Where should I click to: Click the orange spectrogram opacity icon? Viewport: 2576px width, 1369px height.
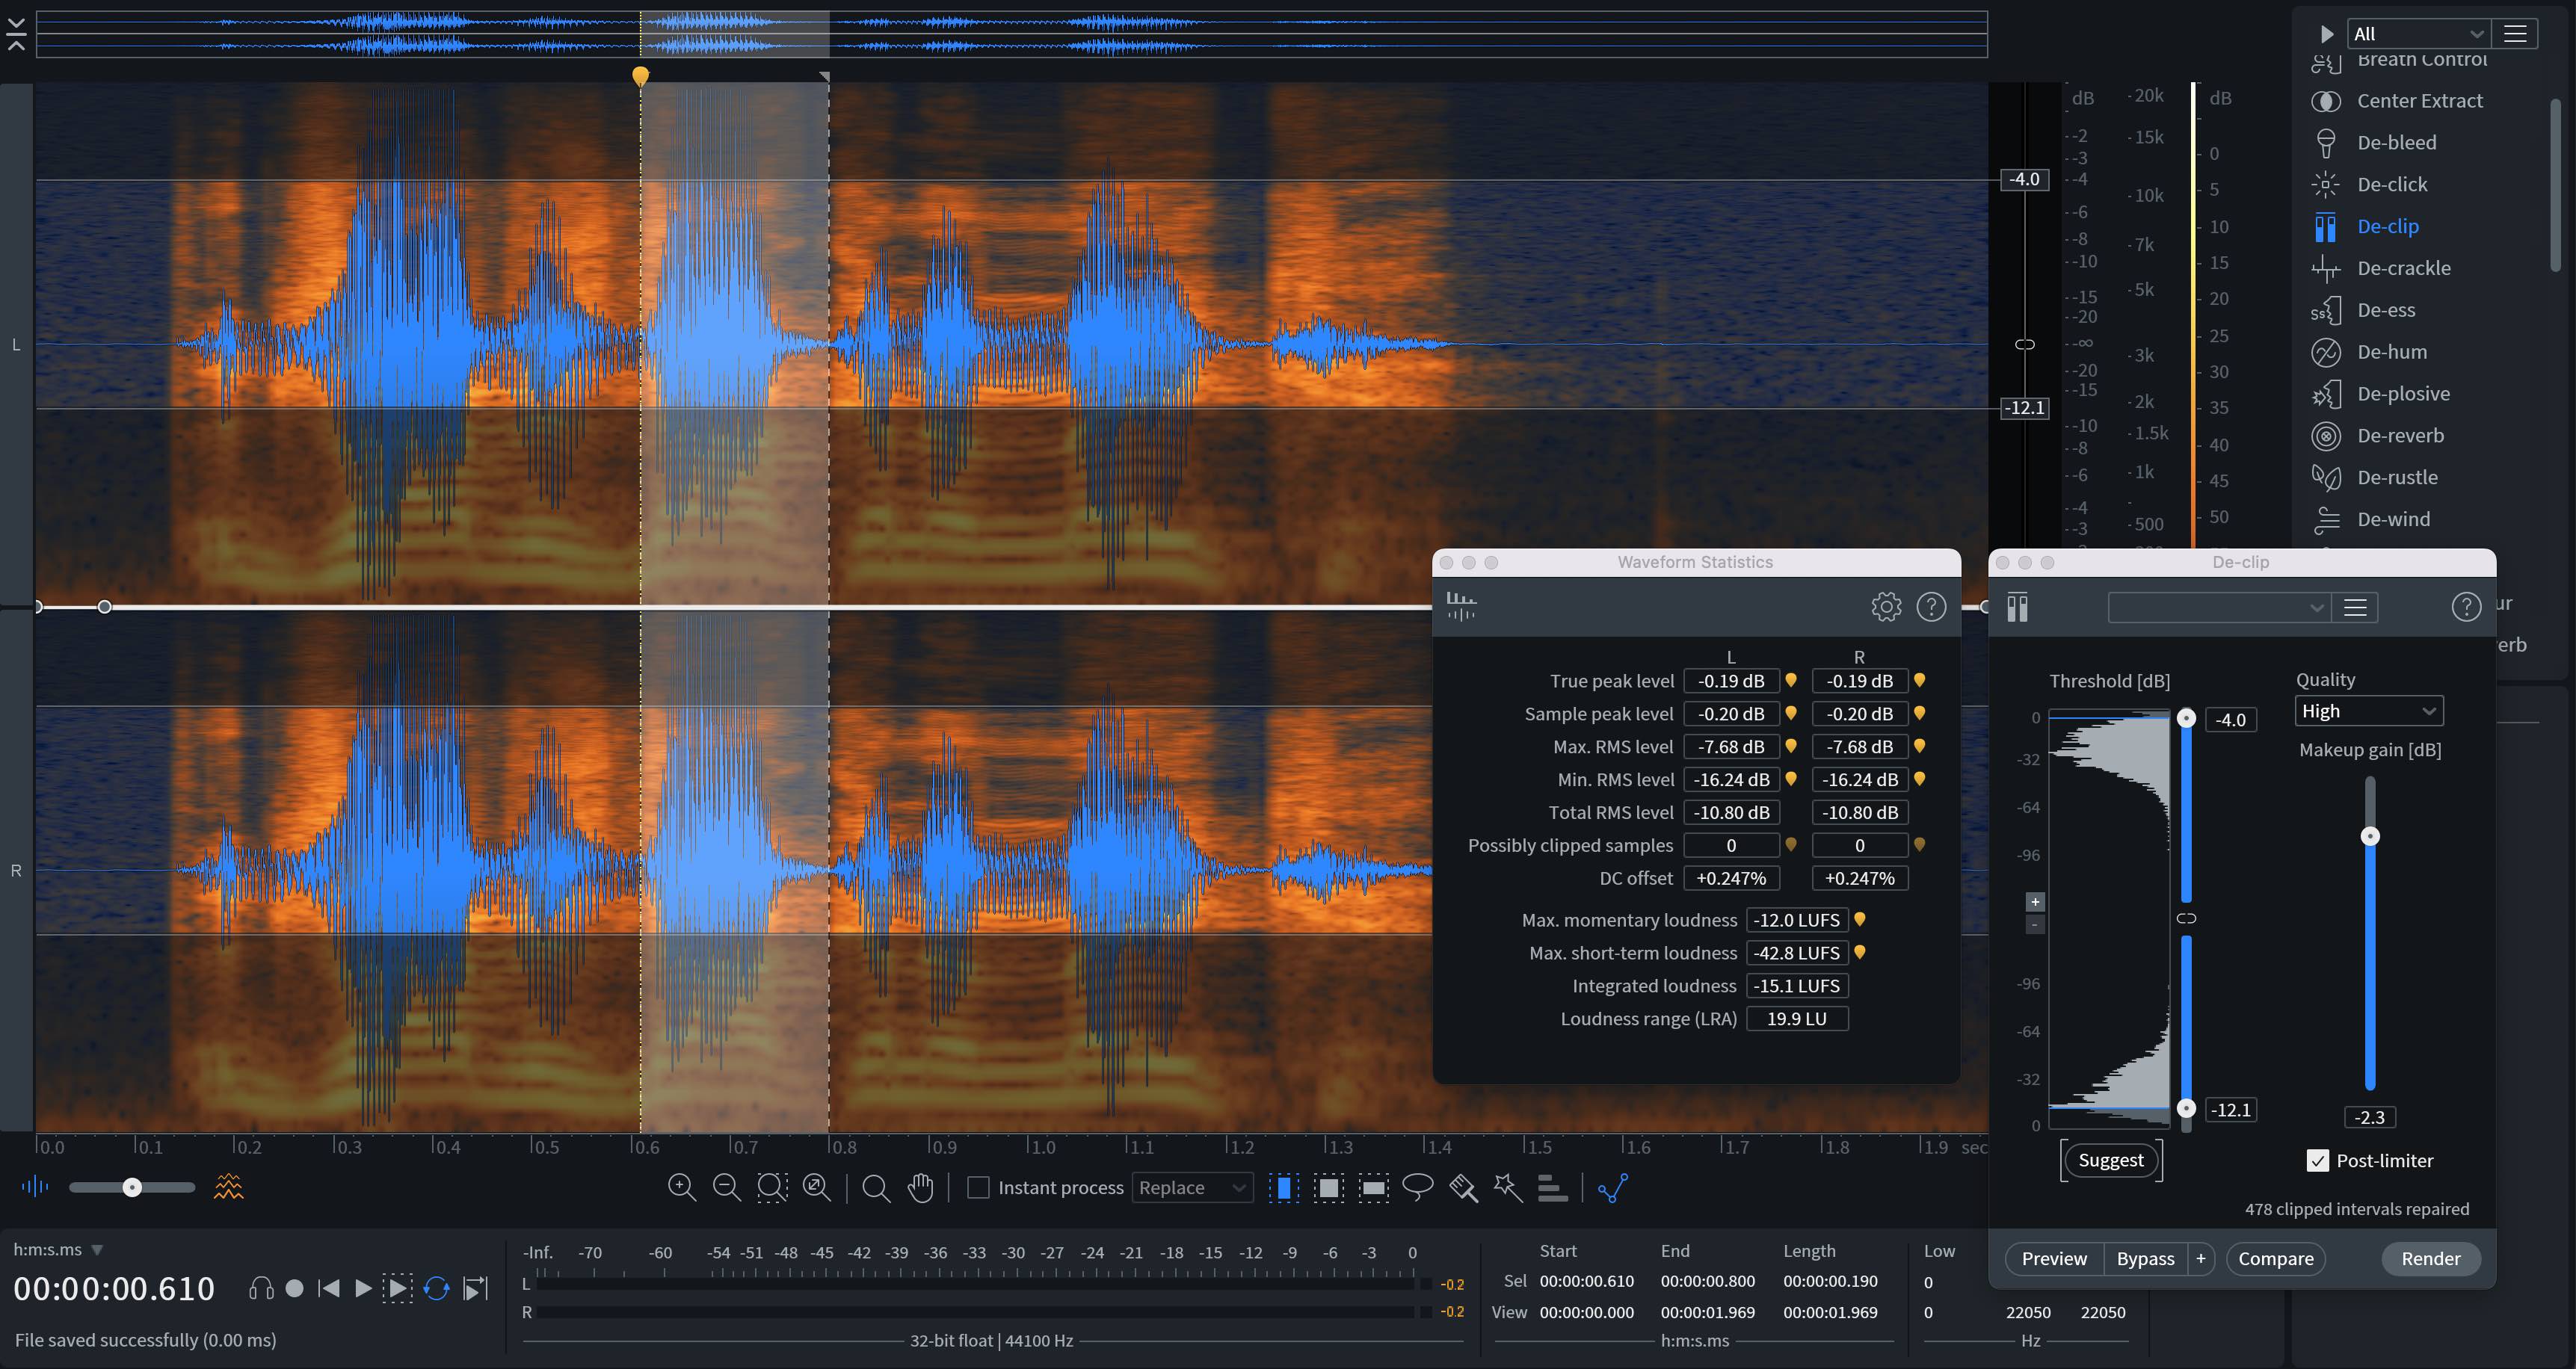click(x=229, y=1187)
